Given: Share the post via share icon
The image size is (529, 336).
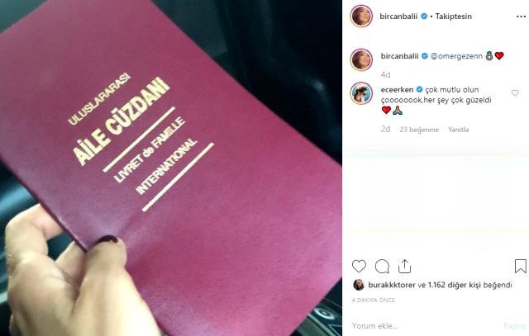Looking at the screenshot, I should [404, 266].
